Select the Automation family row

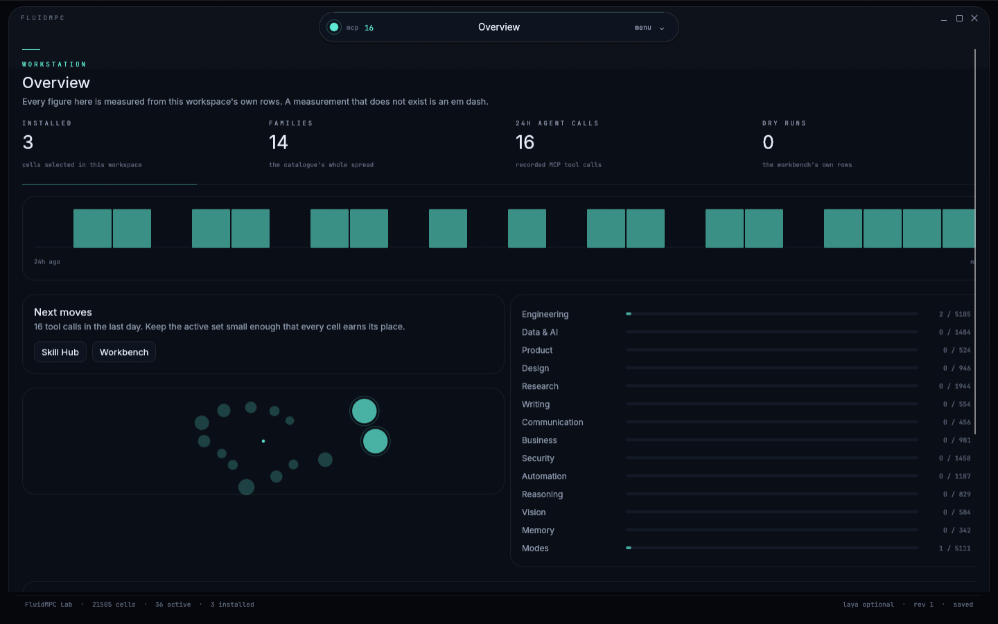746,476
